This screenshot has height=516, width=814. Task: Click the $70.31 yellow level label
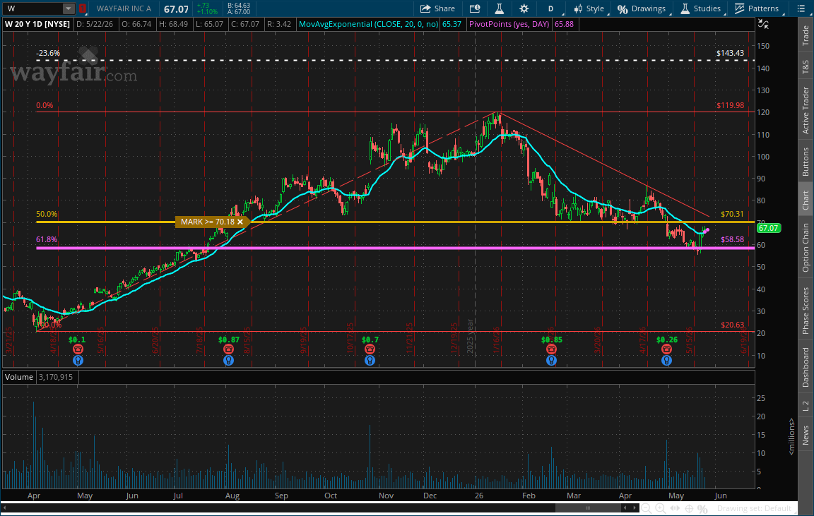(x=732, y=214)
